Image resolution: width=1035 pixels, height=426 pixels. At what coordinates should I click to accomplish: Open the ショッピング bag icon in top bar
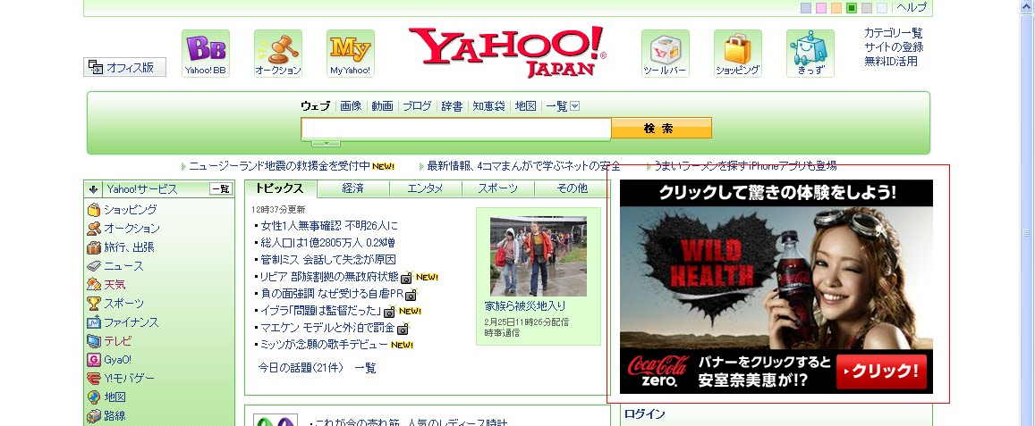[738, 54]
